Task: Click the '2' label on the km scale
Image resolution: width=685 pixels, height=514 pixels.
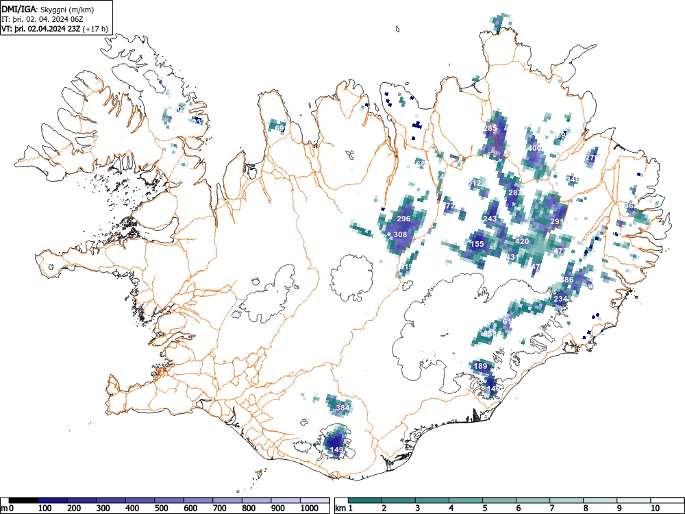Action: click(384, 509)
